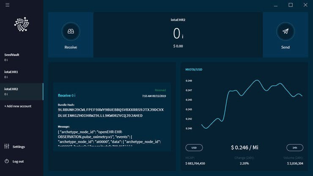
Task: Click the MCAP value $ 683,764,450
Action: point(195,163)
